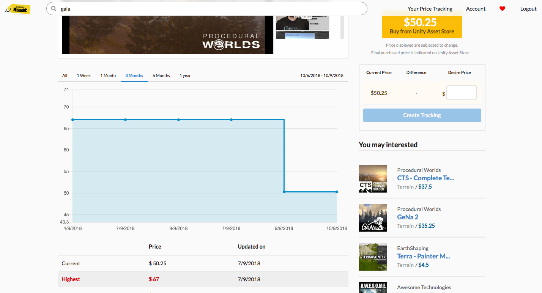Click the chart point where price dropped at 9/9/2018
The height and width of the screenshot is (293, 542).
point(284,192)
